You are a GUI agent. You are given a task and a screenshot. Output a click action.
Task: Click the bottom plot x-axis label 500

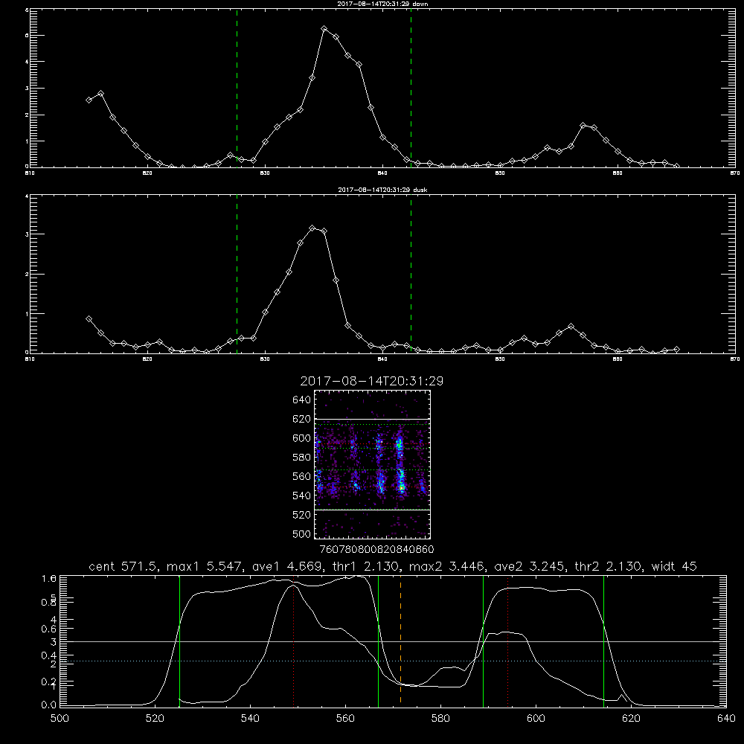[x=60, y=719]
